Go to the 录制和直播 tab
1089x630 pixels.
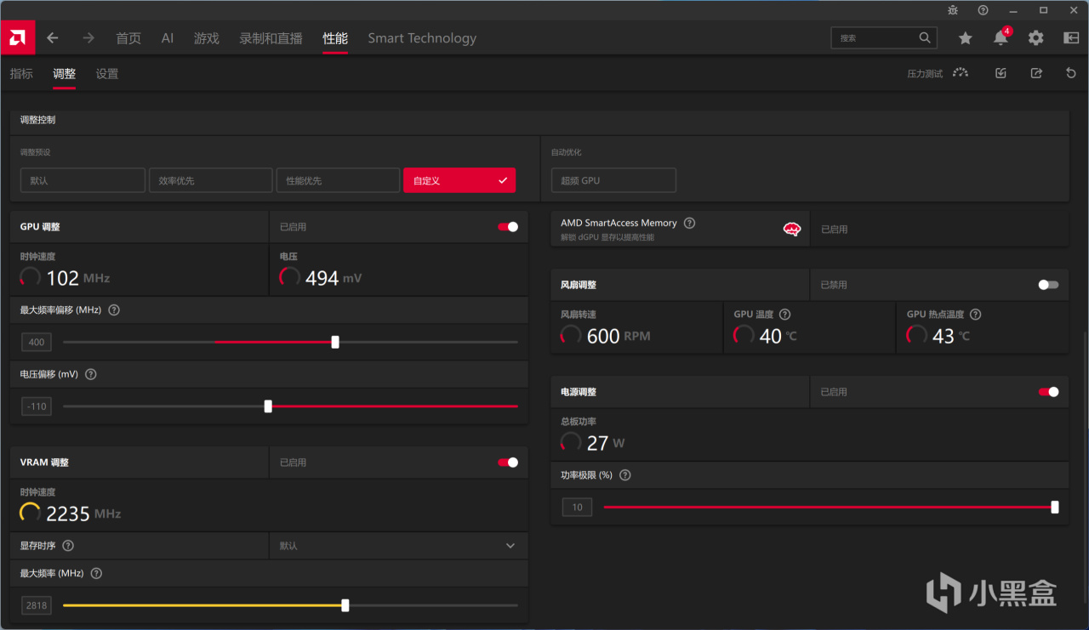point(271,38)
